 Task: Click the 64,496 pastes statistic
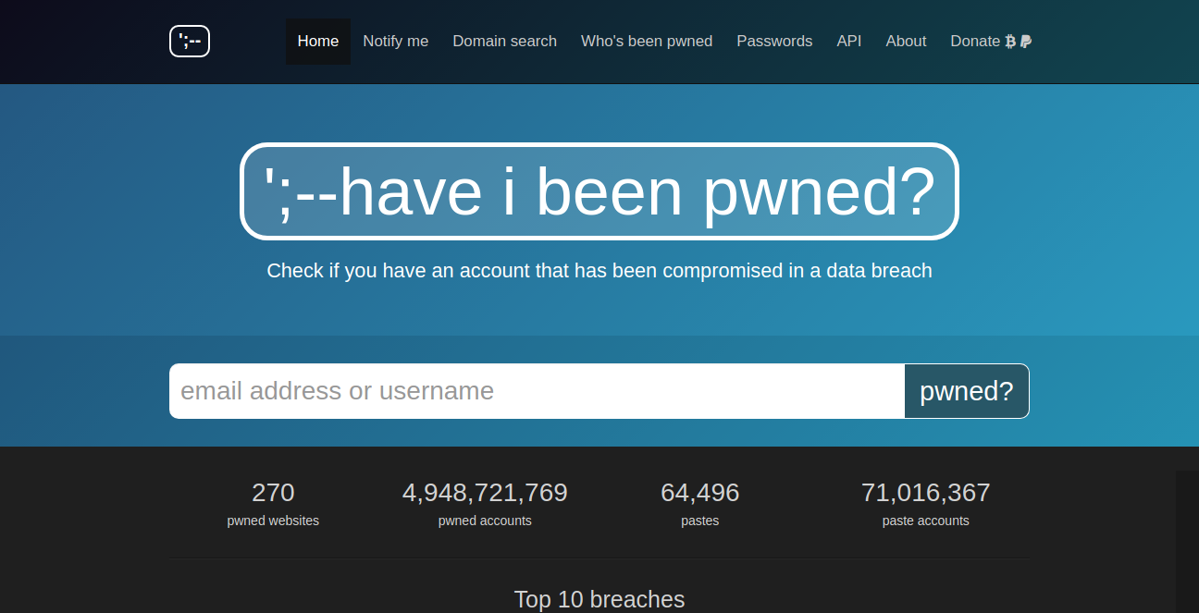[x=699, y=503]
